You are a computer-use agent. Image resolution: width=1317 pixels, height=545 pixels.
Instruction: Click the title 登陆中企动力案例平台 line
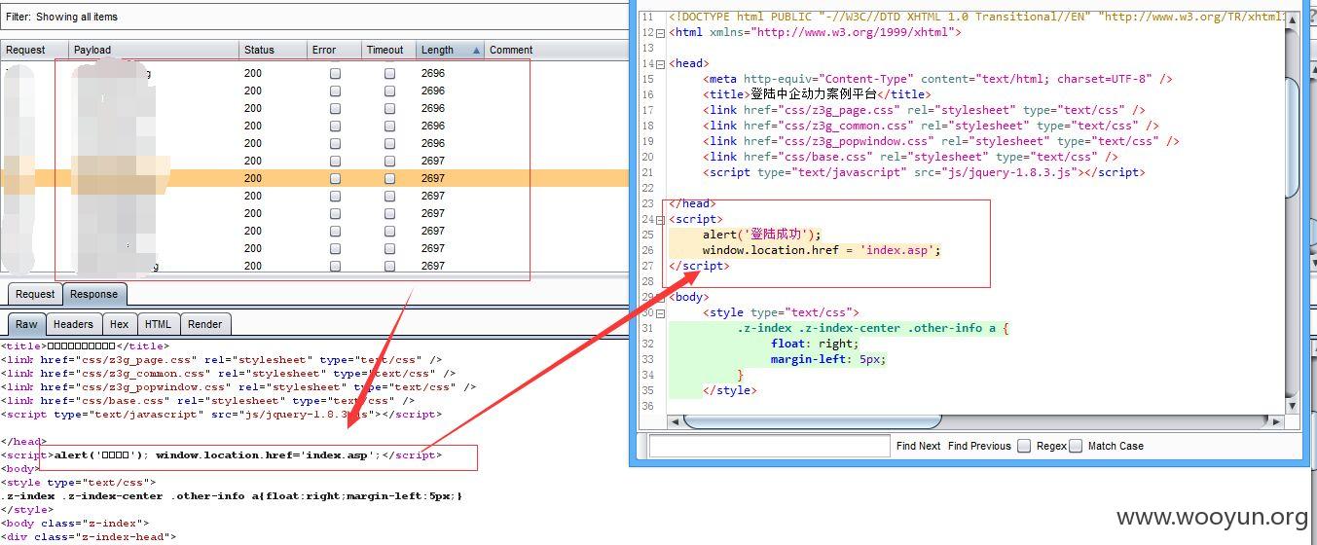point(817,94)
